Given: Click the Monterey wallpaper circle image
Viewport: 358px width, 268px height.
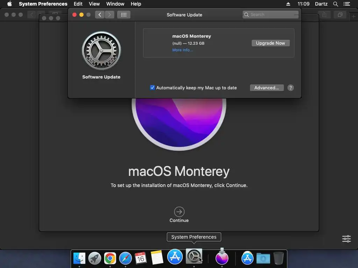Looking at the screenshot, I should pyautogui.click(x=179, y=125).
